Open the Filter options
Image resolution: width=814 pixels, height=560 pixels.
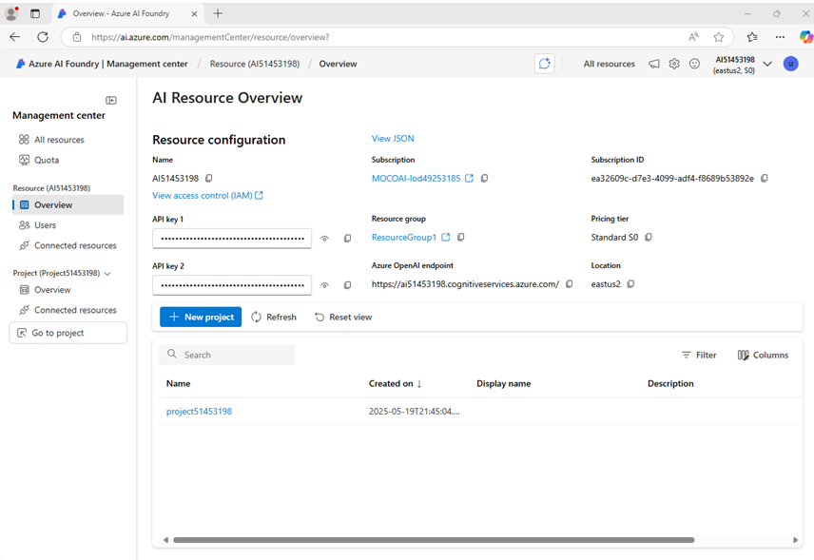point(699,355)
